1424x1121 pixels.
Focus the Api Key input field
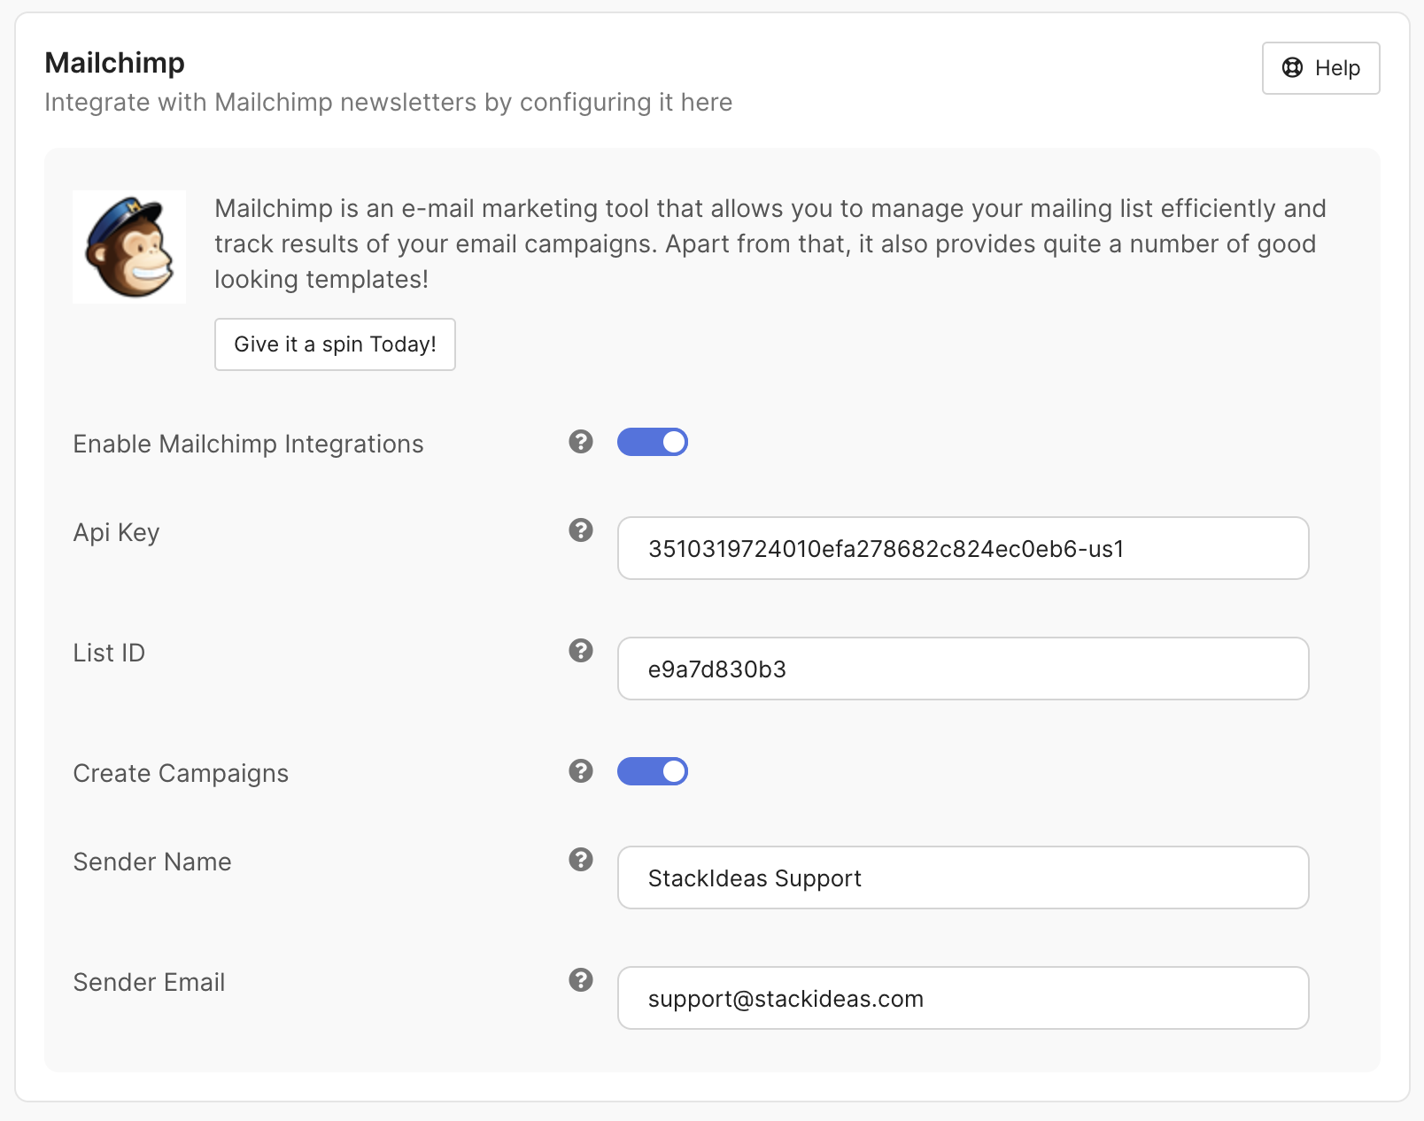coord(963,548)
